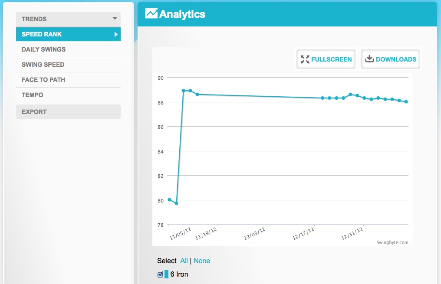The width and height of the screenshot is (441, 284).
Task: Collapse the TRENDS dropdown arrow
Action: point(115,19)
